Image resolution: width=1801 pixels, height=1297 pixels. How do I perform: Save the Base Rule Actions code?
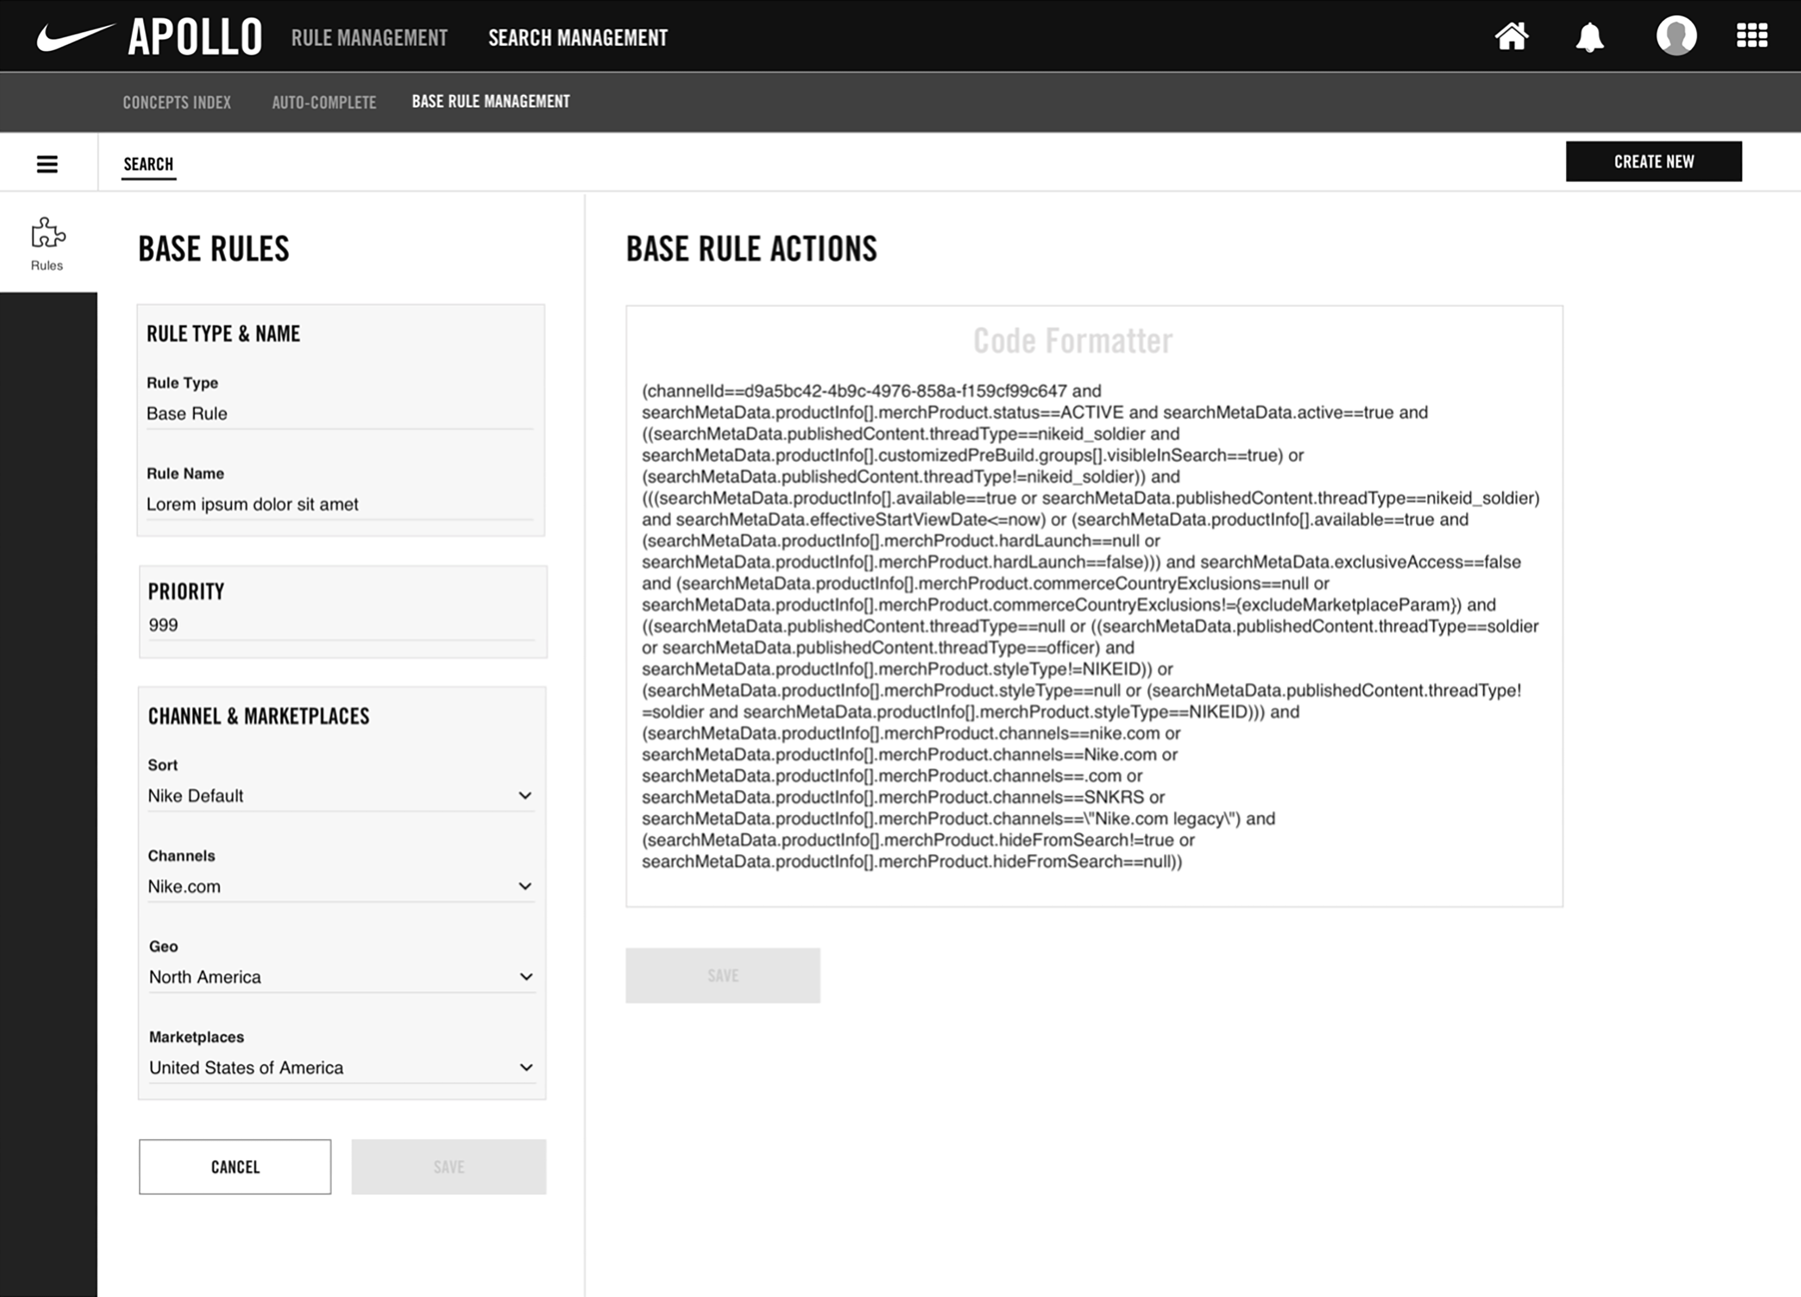tap(723, 975)
